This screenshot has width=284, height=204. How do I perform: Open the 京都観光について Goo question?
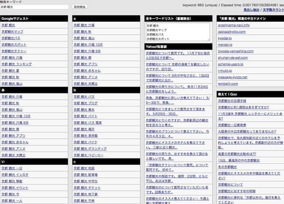[x=230, y=185]
